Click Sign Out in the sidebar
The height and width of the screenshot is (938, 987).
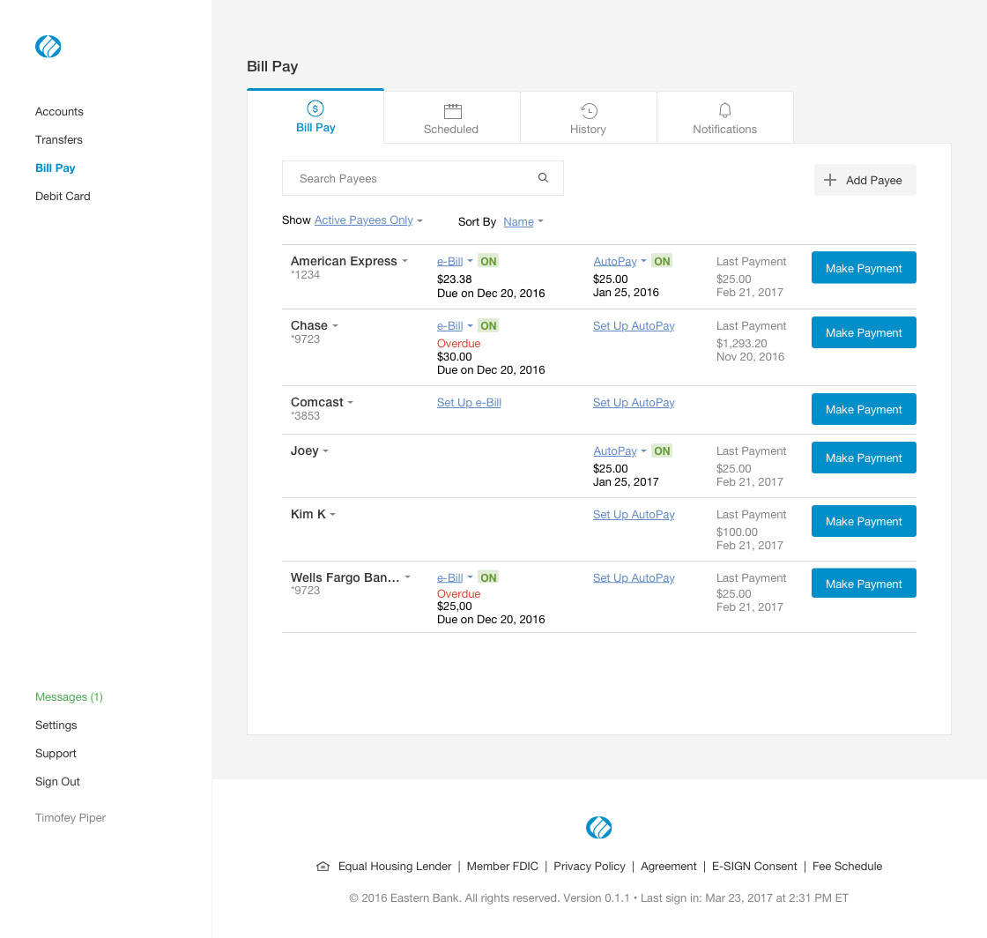click(x=57, y=782)
